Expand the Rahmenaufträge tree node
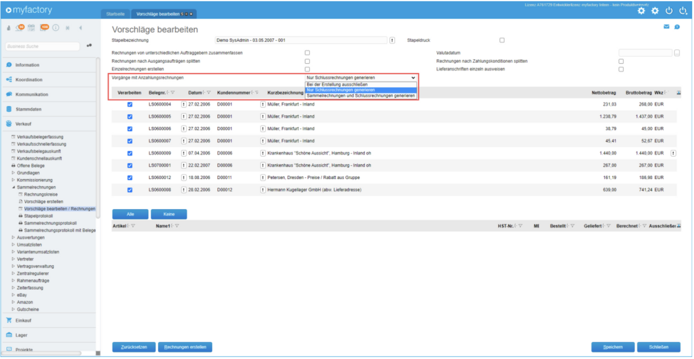The width and height of the screenshot is (694, 359). click(x=13, y=281)
